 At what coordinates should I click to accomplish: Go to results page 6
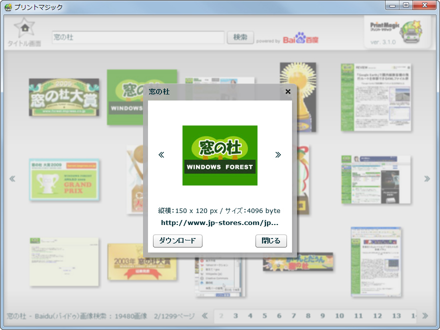279,316
